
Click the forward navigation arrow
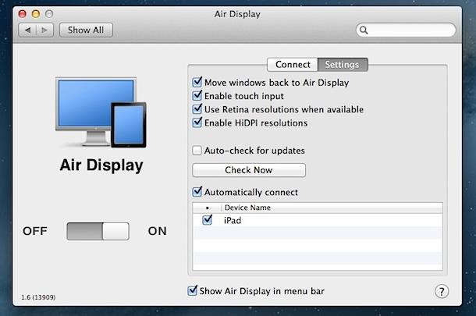tap(44, 30)
